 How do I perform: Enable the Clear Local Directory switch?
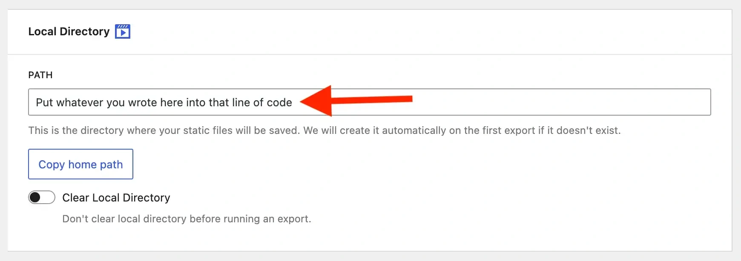(x=42, y=198)
